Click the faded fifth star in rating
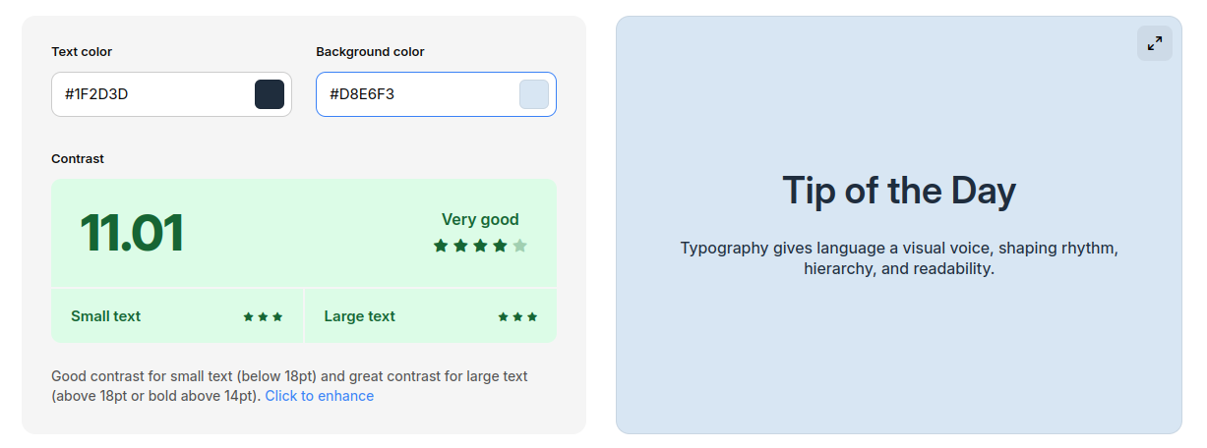The image size is (1207, 448). (x=519, y=246)
